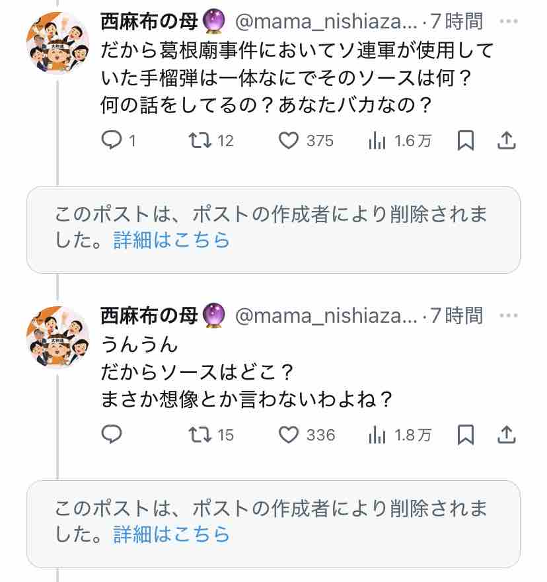Open 西麻布の母 name on first post
547x582 pixels.
coord(149,22)
